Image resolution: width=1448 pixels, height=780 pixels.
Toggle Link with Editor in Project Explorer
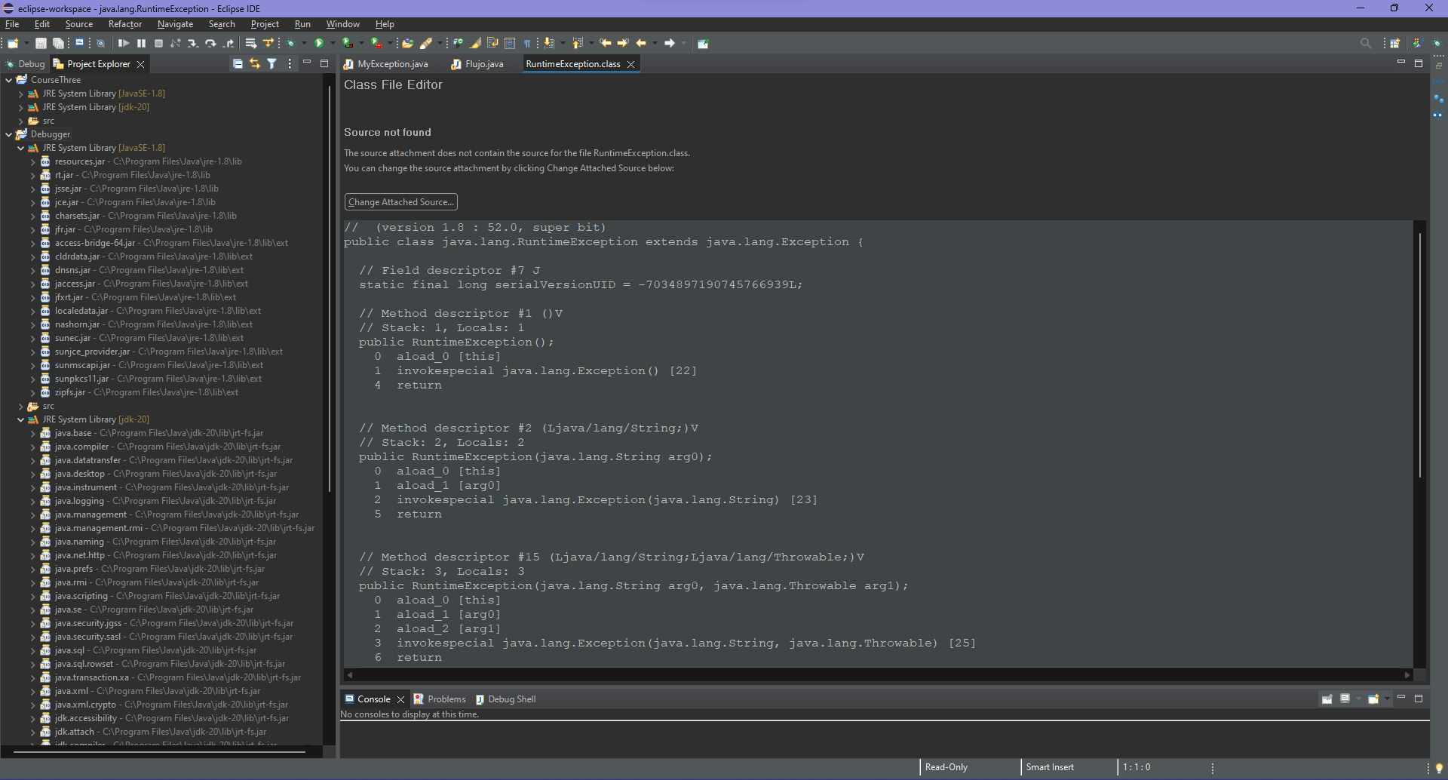[x=255, y=64]
